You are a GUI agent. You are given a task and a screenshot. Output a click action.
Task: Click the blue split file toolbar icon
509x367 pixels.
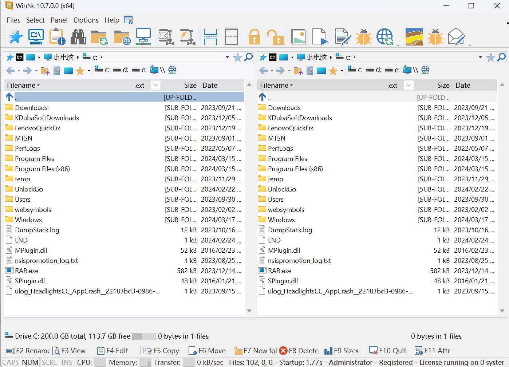click(x=210, y=37)
